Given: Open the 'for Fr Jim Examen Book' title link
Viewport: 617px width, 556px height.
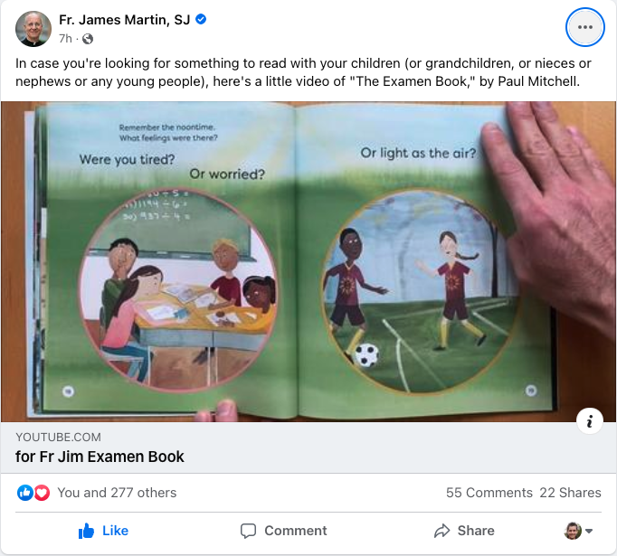Looking at the screenshot, I should coord(100,457).
